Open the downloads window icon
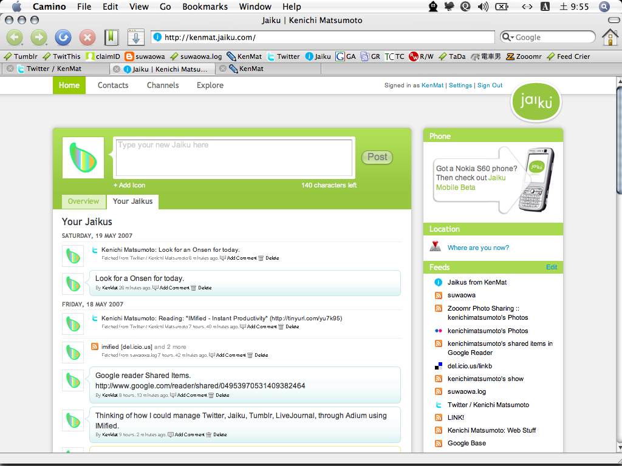This screenshot has height=466, width=622. tap(135, 38)
